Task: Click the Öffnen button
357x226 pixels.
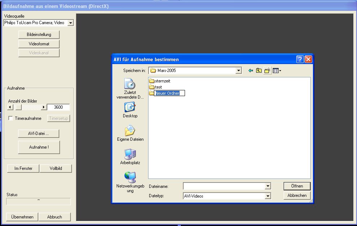Action: tap(297, 186)
